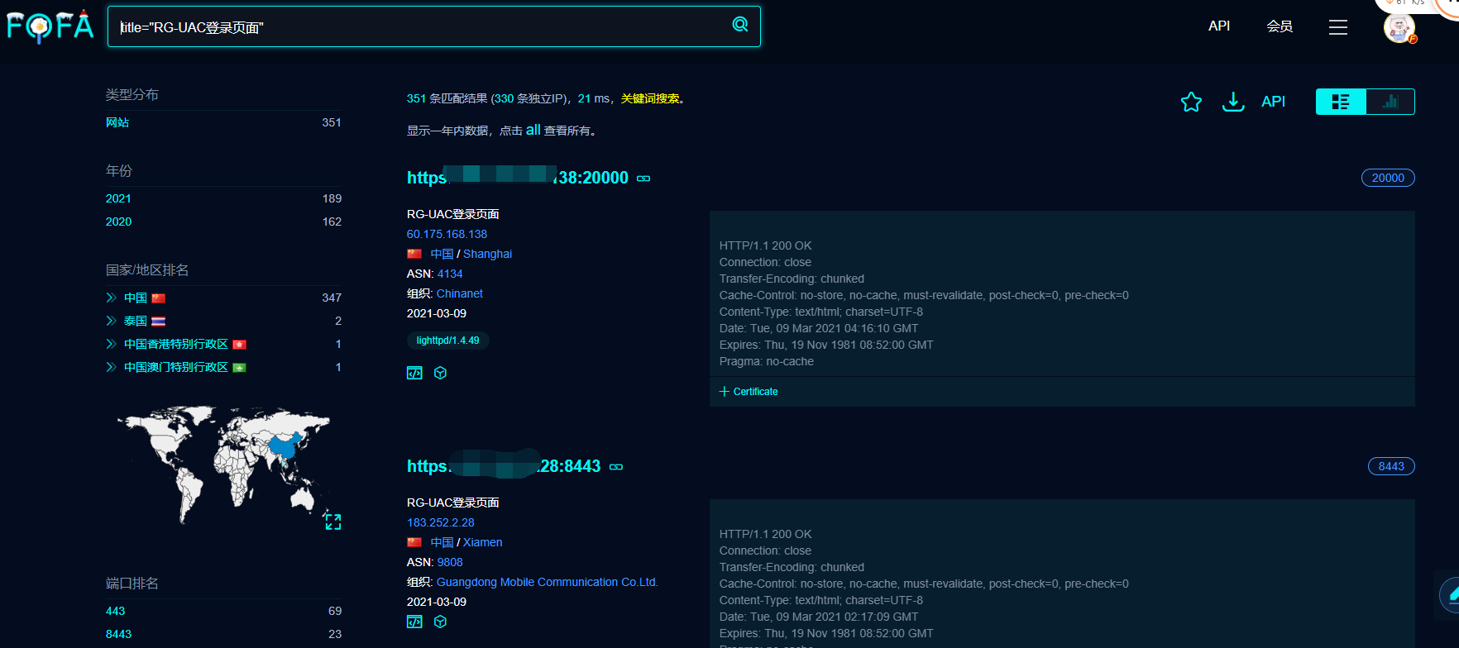Click the 中国 link in the Shanghai result
1459x648 pixels.
pos(442,254)
